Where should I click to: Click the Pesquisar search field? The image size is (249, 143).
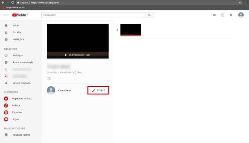point(93,15)
